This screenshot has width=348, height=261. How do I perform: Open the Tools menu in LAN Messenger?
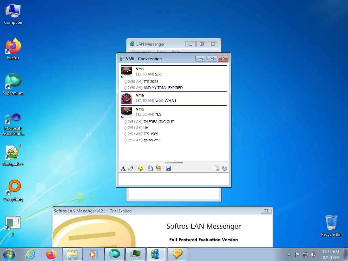161,51
